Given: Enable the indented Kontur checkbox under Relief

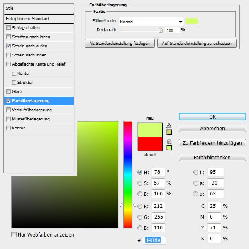Looking at the screenshot, I should tap(14, 73).
